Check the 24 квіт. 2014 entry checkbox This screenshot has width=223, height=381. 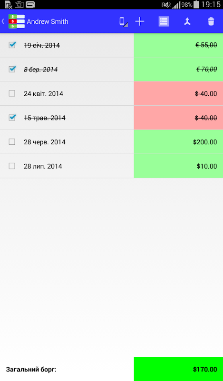click(12, 93)
